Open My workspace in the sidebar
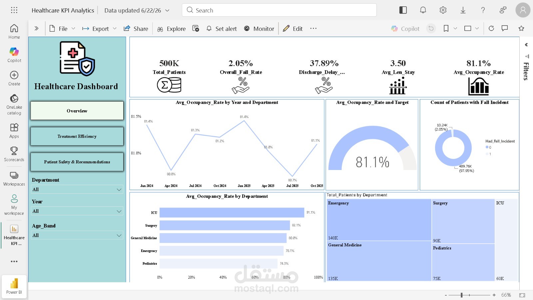The height and width of the screenshot is (300, 533). click(x=14, y=205)
